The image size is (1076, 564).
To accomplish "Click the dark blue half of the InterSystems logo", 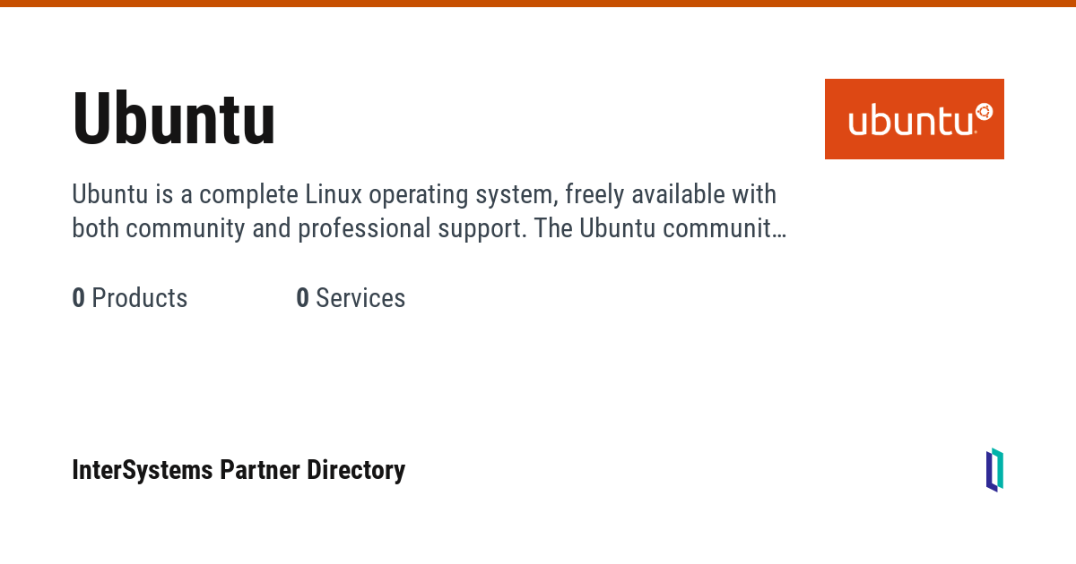I will pos(990,473).
